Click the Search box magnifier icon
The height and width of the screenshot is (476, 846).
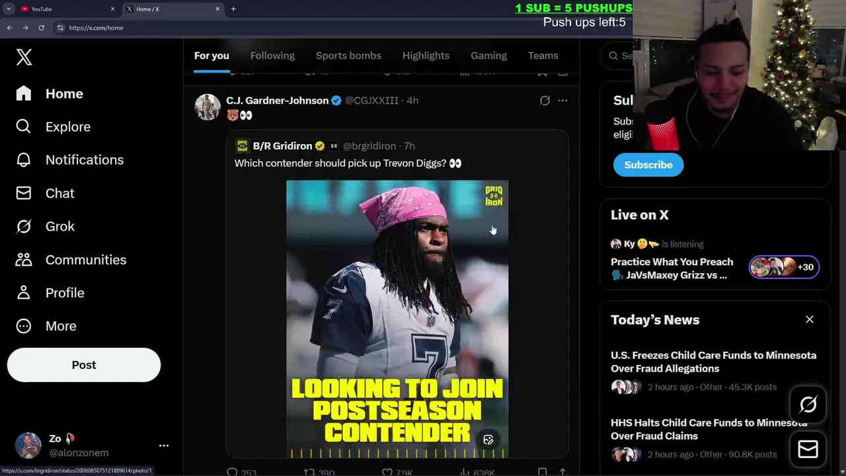(614, 56)
